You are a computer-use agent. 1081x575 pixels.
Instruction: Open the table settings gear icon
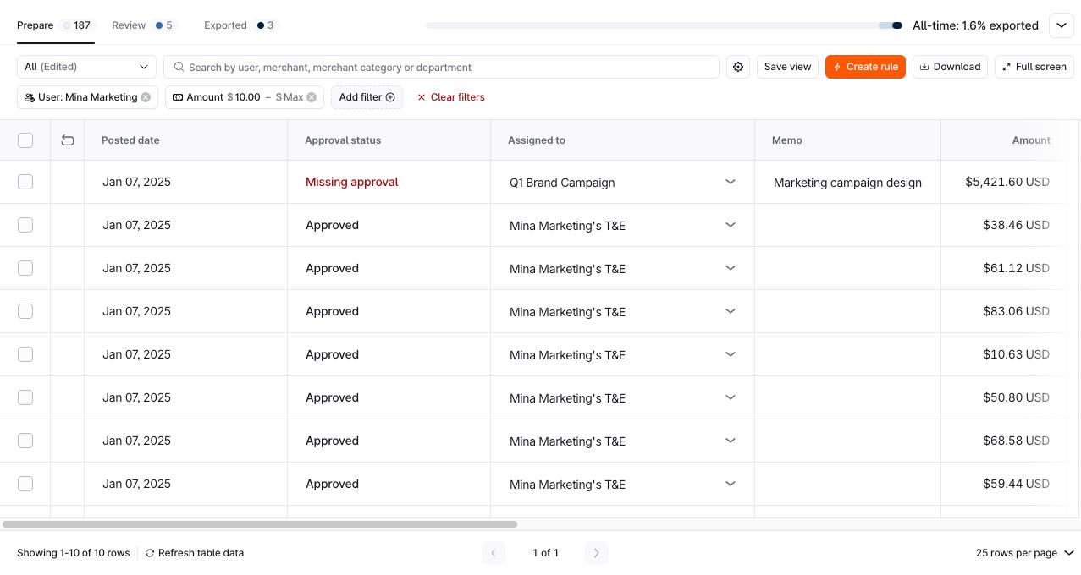738,67
